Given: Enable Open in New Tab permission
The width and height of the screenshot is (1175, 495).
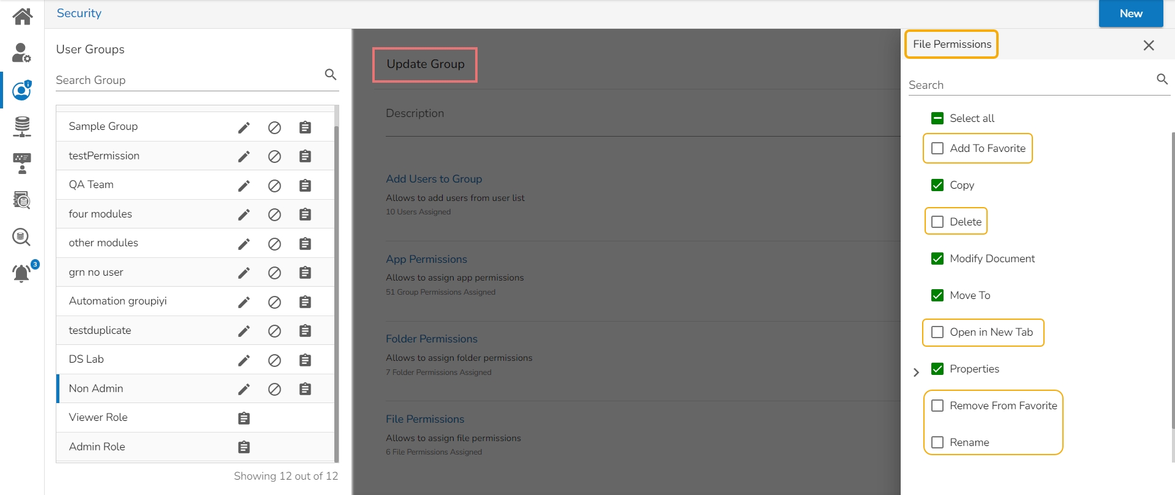Looking at the screenshot, I should tap(937, 332).
